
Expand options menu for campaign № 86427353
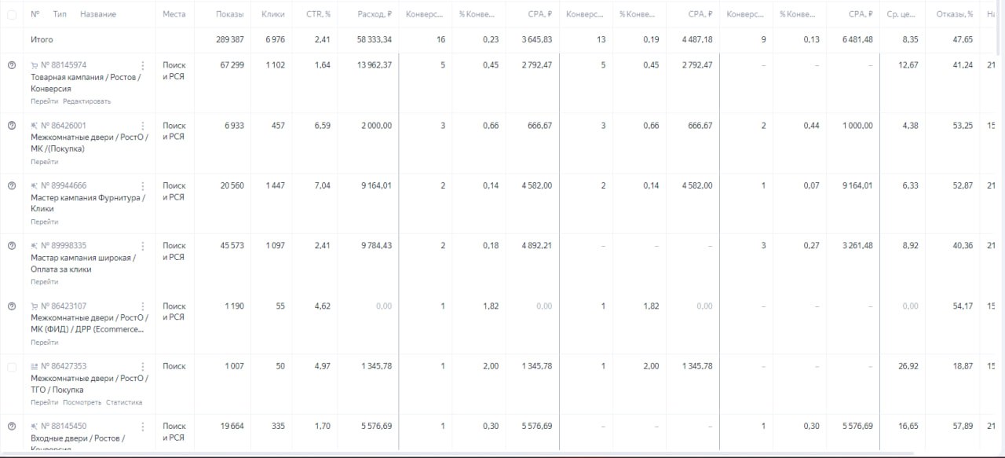click(142, 367)
